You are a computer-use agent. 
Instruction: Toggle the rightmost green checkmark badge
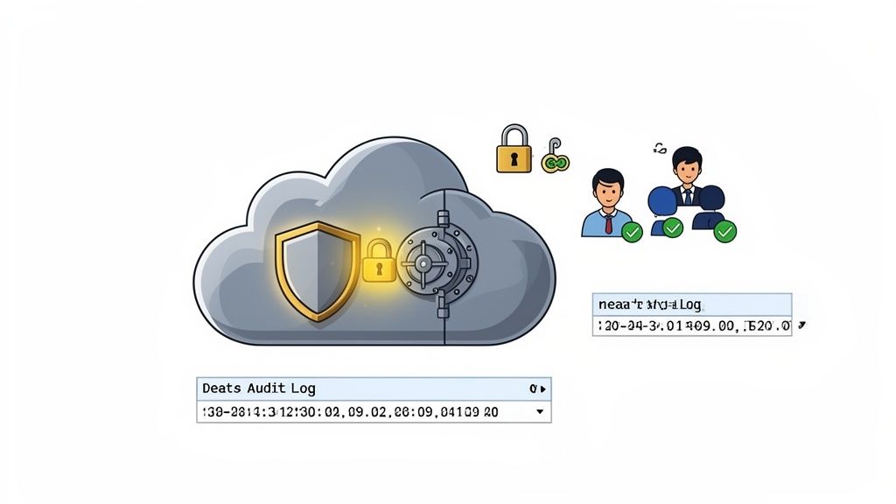pos(725,231)
